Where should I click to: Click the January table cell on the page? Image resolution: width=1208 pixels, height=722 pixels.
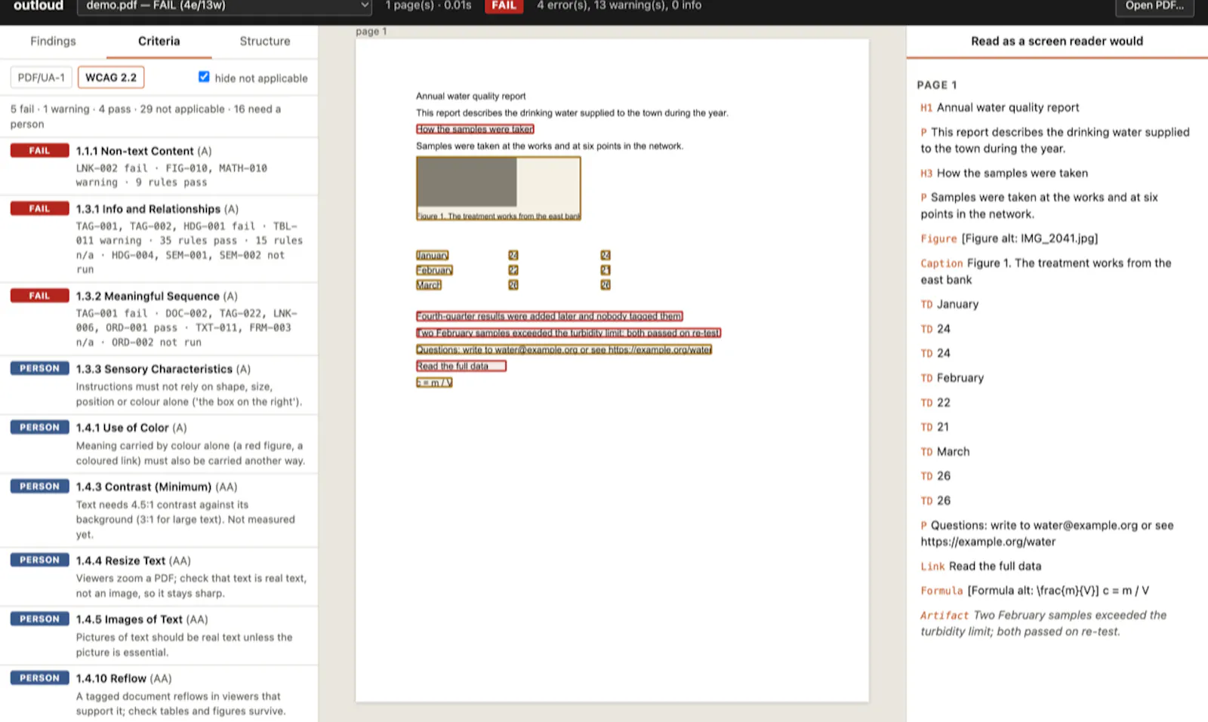432,255
